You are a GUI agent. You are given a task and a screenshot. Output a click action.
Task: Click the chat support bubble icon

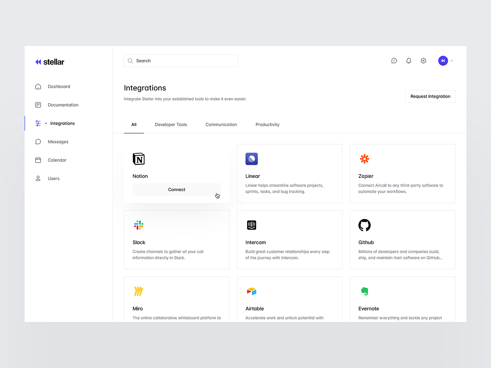[x=394, y=61]
